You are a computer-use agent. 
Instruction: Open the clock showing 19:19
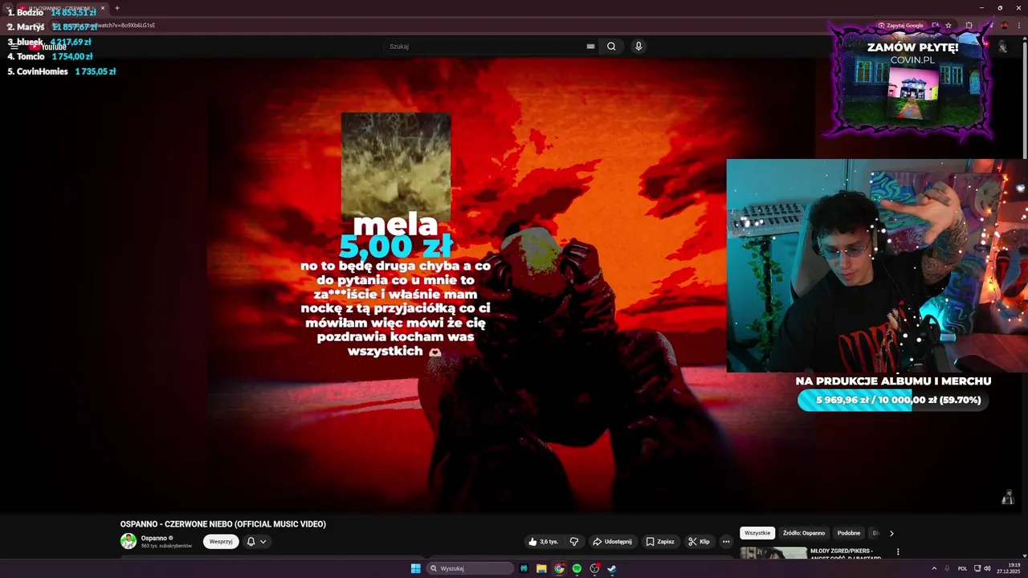pyautogui.click(x=1008, y=568)
